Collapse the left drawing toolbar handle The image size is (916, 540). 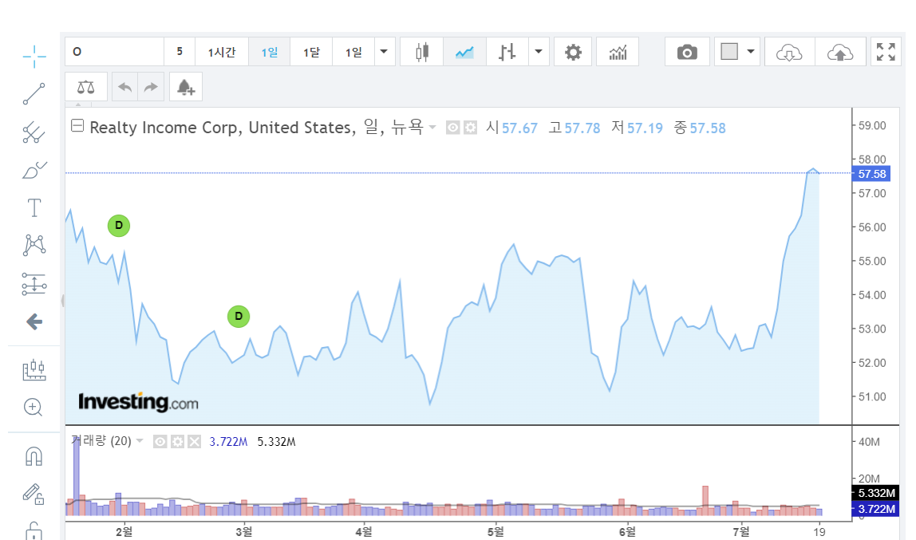62,301
